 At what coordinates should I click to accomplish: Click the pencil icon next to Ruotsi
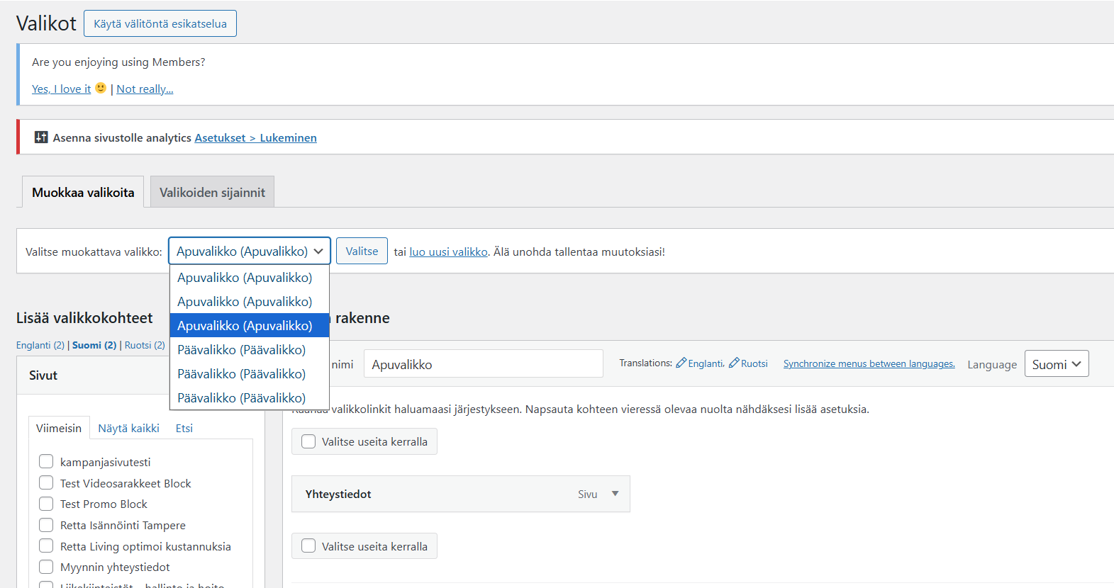coord(734,363)
